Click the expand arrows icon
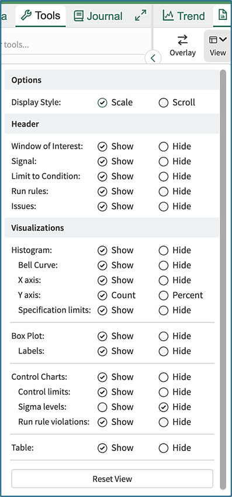 click(141, 15)
